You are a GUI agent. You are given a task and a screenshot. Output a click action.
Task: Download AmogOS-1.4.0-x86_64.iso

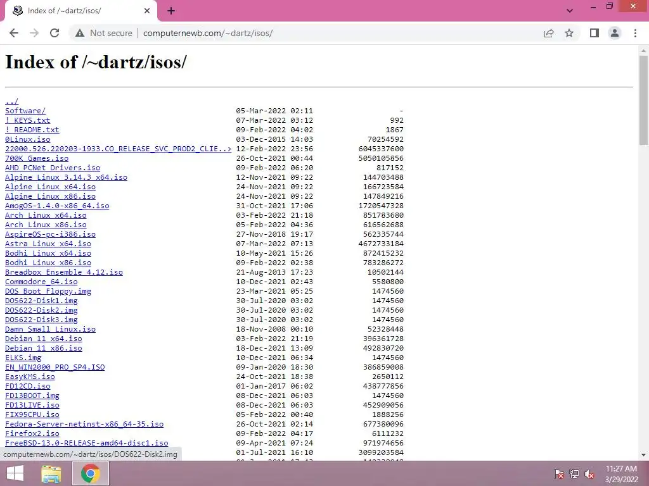tap(57, 206)
